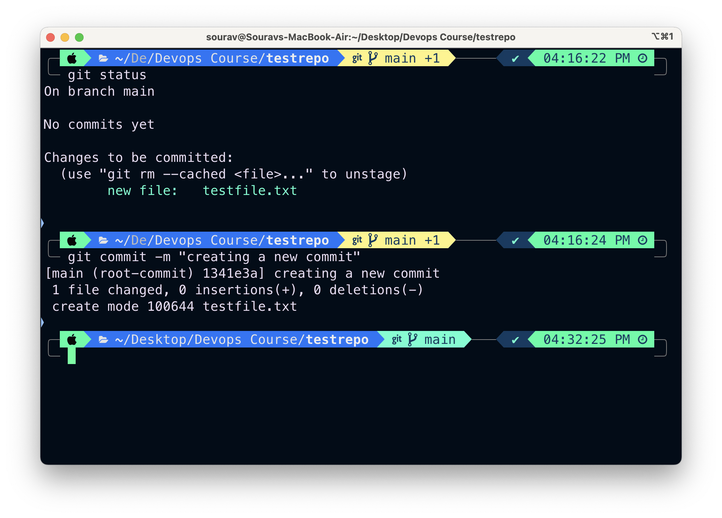Image resolution: width=722 pixels, height=518 pixels.
Task: Click the Apple logo in the 04:32:25 prompt
Action: pyautogui.click(x=72, y=340)
